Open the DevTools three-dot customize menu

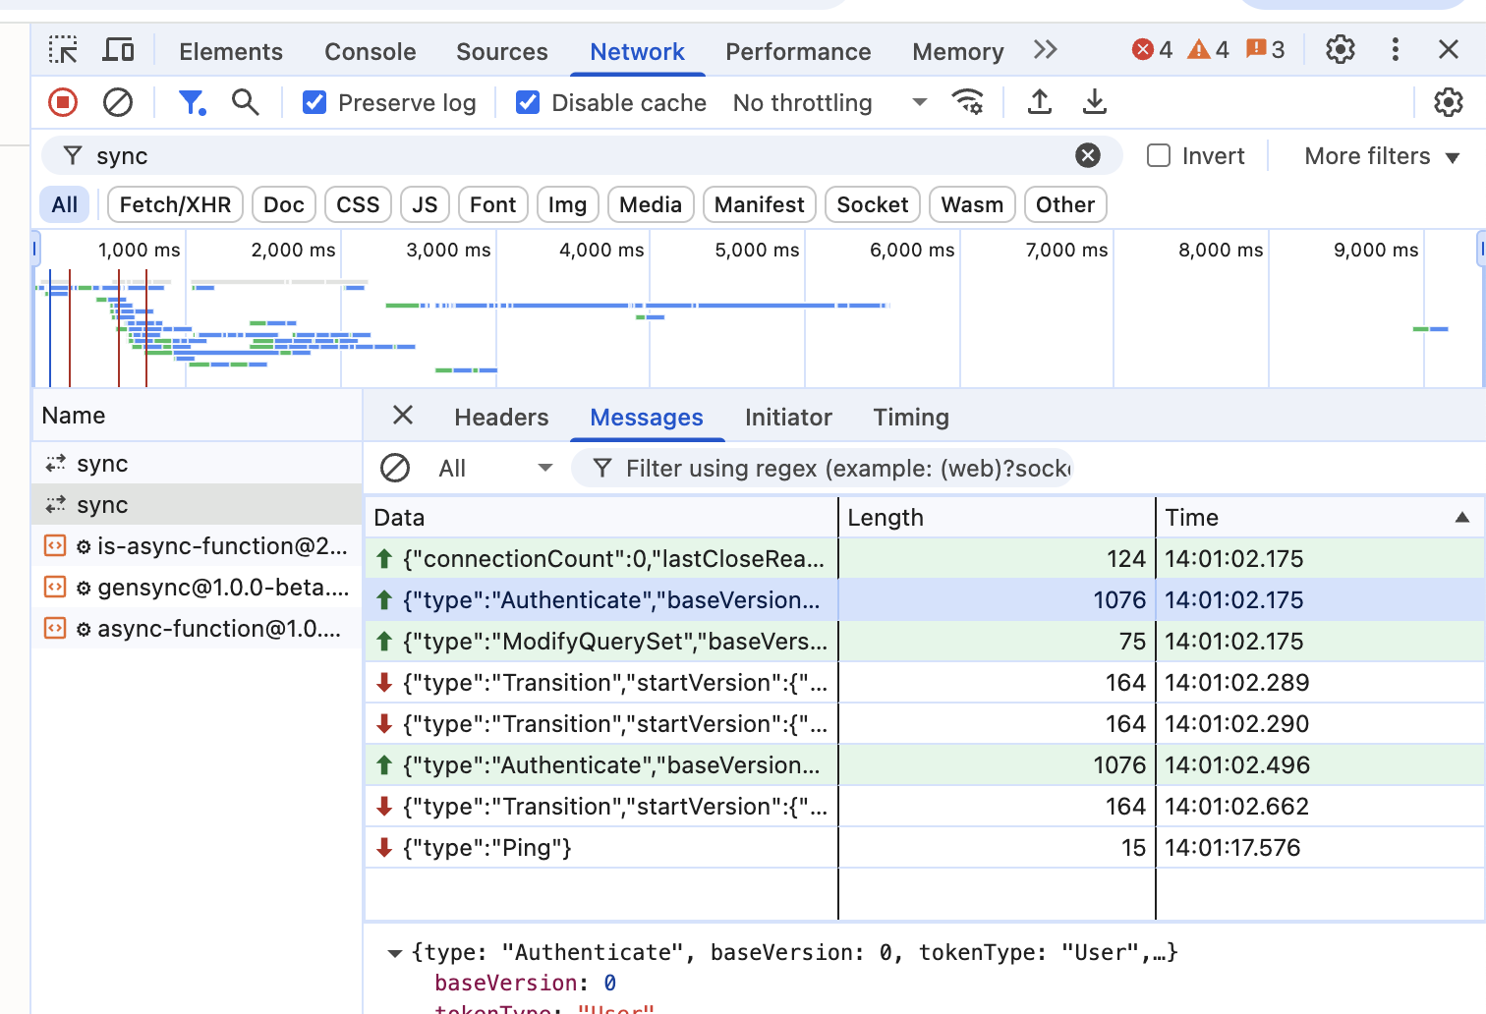[x=1396, y=50]
